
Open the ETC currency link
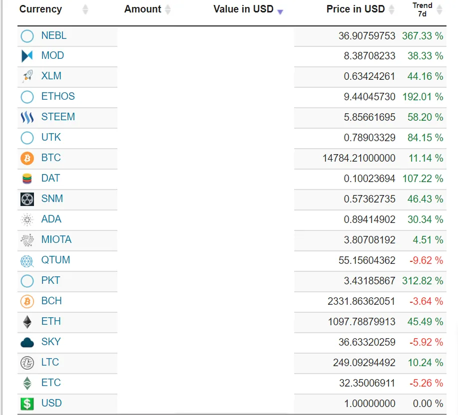click(x=51, y=383)
